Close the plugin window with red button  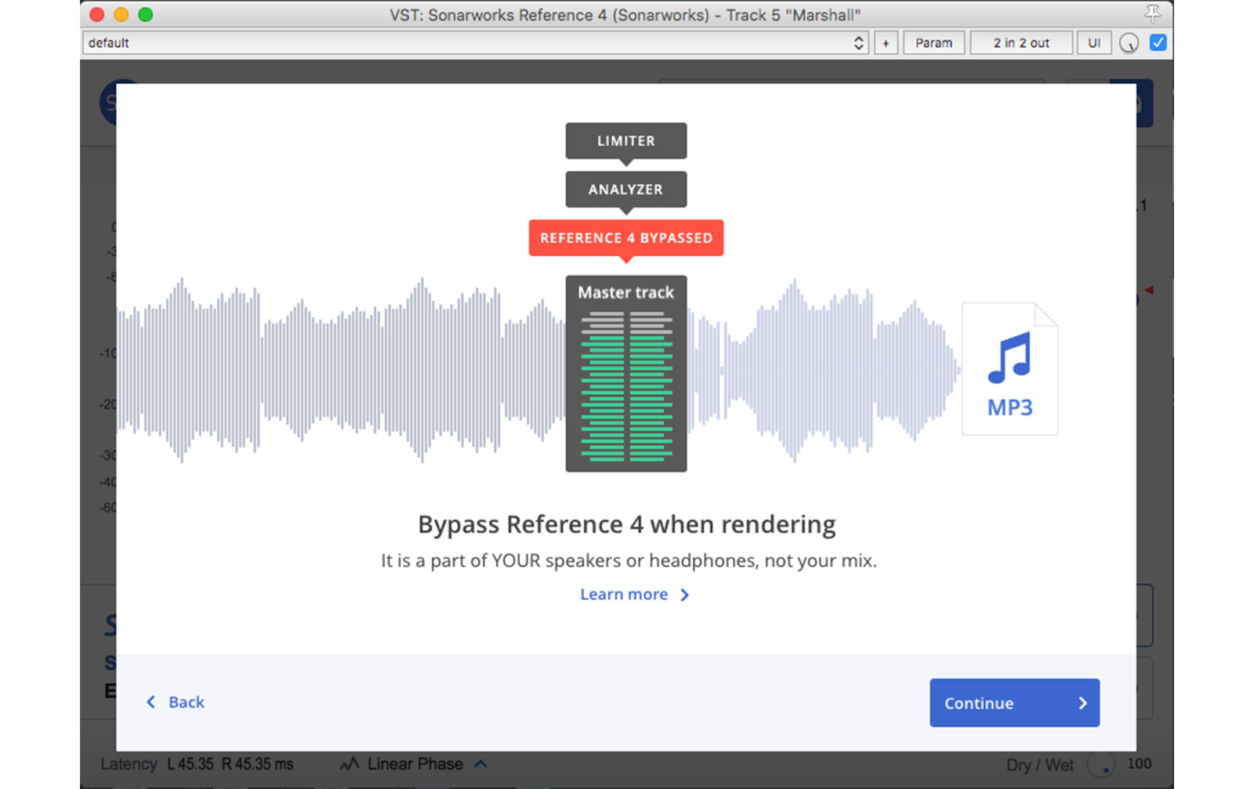(97, 14)
